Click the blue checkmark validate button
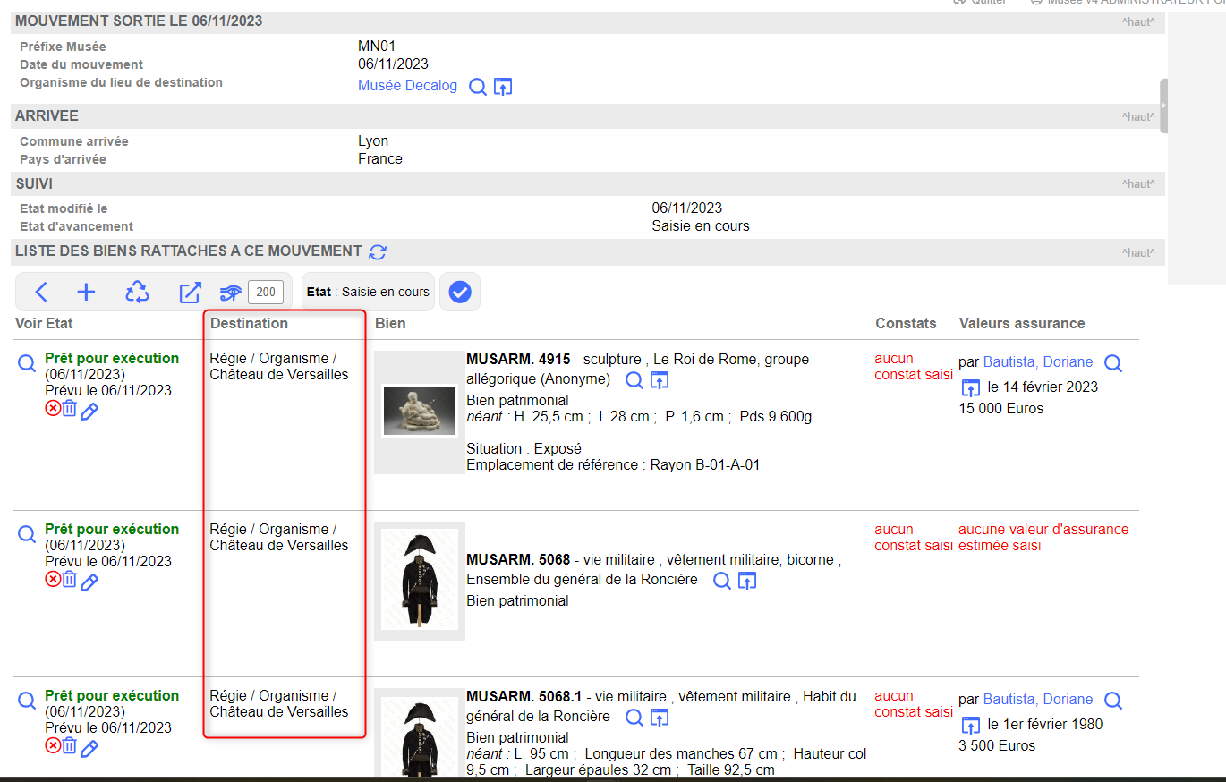This screenshot has width=1226, height=782. point(460,292)
